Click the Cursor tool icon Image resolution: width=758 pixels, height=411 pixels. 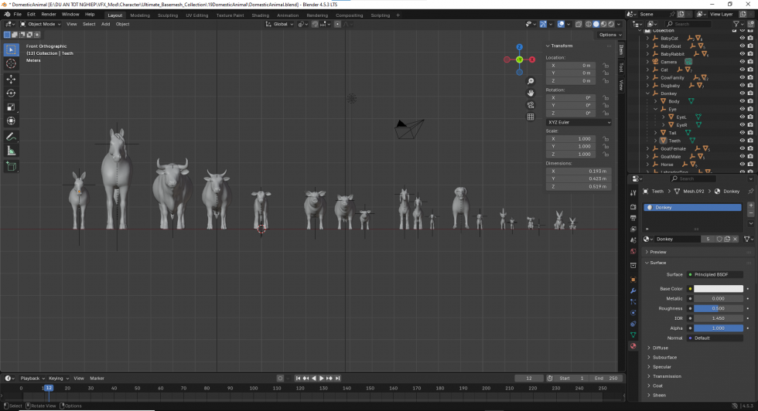click(11, 63)
